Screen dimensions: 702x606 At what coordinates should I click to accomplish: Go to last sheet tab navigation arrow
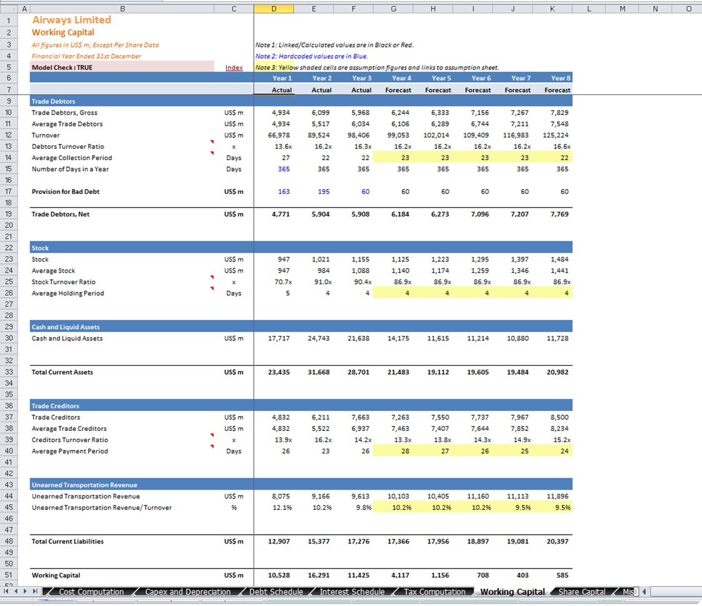pos(35,592)
